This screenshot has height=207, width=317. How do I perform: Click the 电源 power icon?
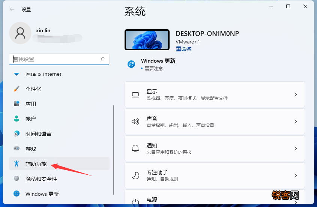(x=135, y=202)
